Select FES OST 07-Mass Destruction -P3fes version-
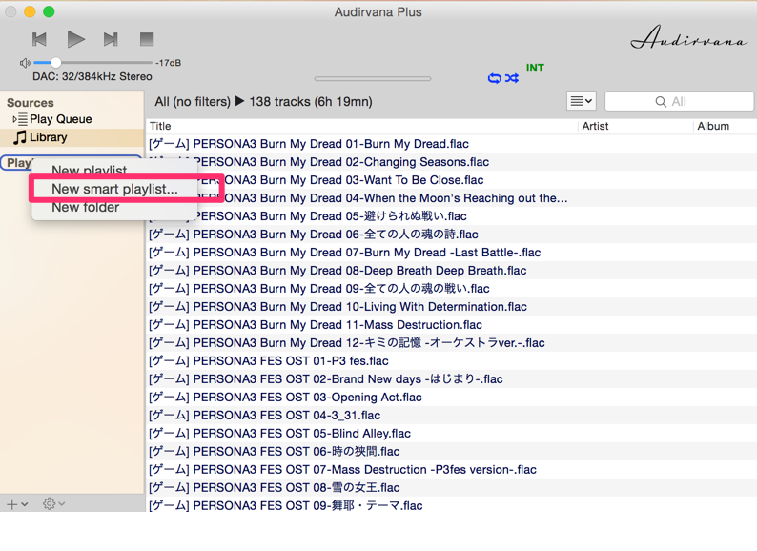The image size is (757, 551). [x=451, y=470]
